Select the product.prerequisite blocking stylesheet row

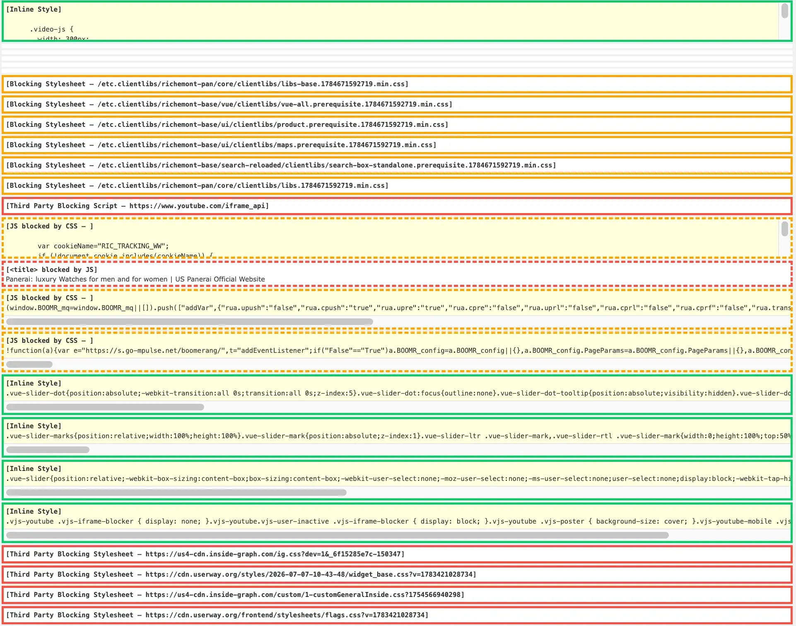397,125
